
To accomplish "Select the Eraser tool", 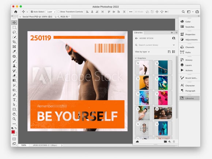I will (14, 76).
